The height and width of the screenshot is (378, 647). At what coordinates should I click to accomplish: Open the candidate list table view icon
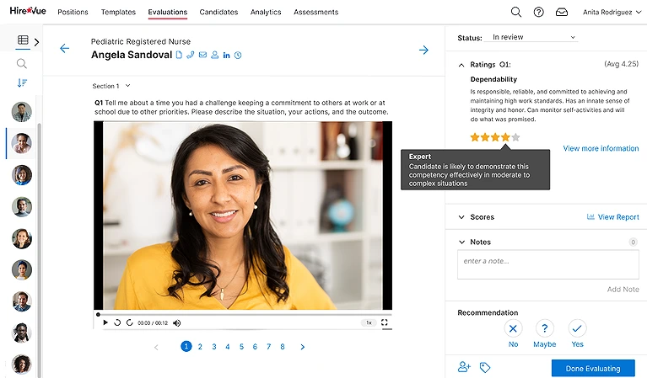(23, 40)
